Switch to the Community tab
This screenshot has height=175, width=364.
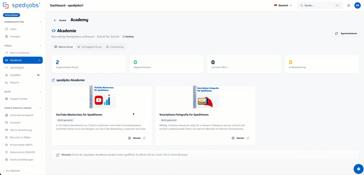(x=115, y=47)
